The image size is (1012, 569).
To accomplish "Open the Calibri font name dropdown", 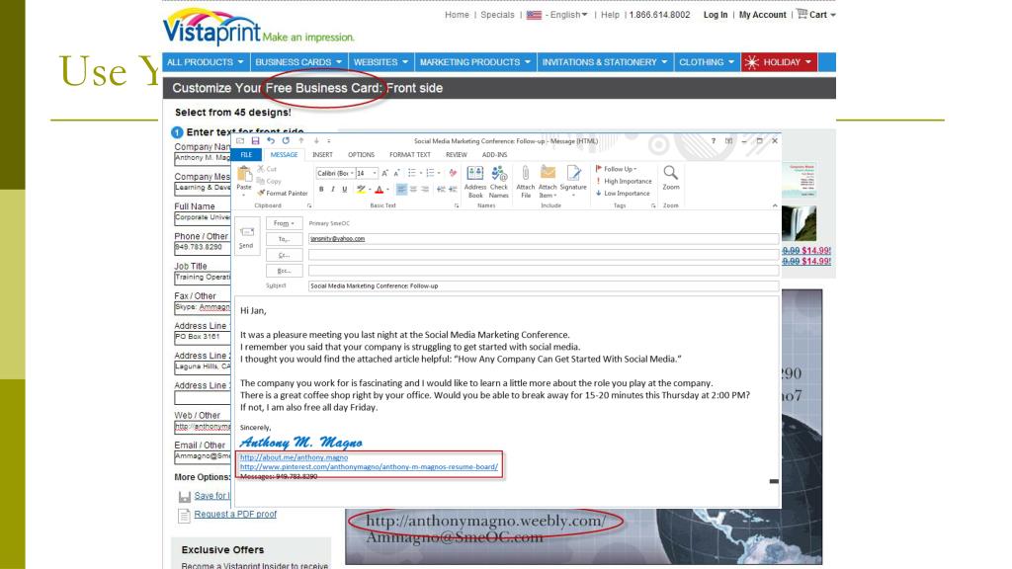I will 353,173.
